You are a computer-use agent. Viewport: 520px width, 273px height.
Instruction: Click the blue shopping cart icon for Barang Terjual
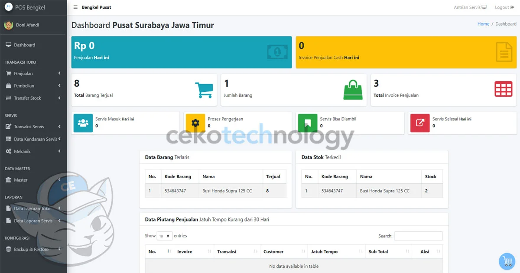pos(204,90)
